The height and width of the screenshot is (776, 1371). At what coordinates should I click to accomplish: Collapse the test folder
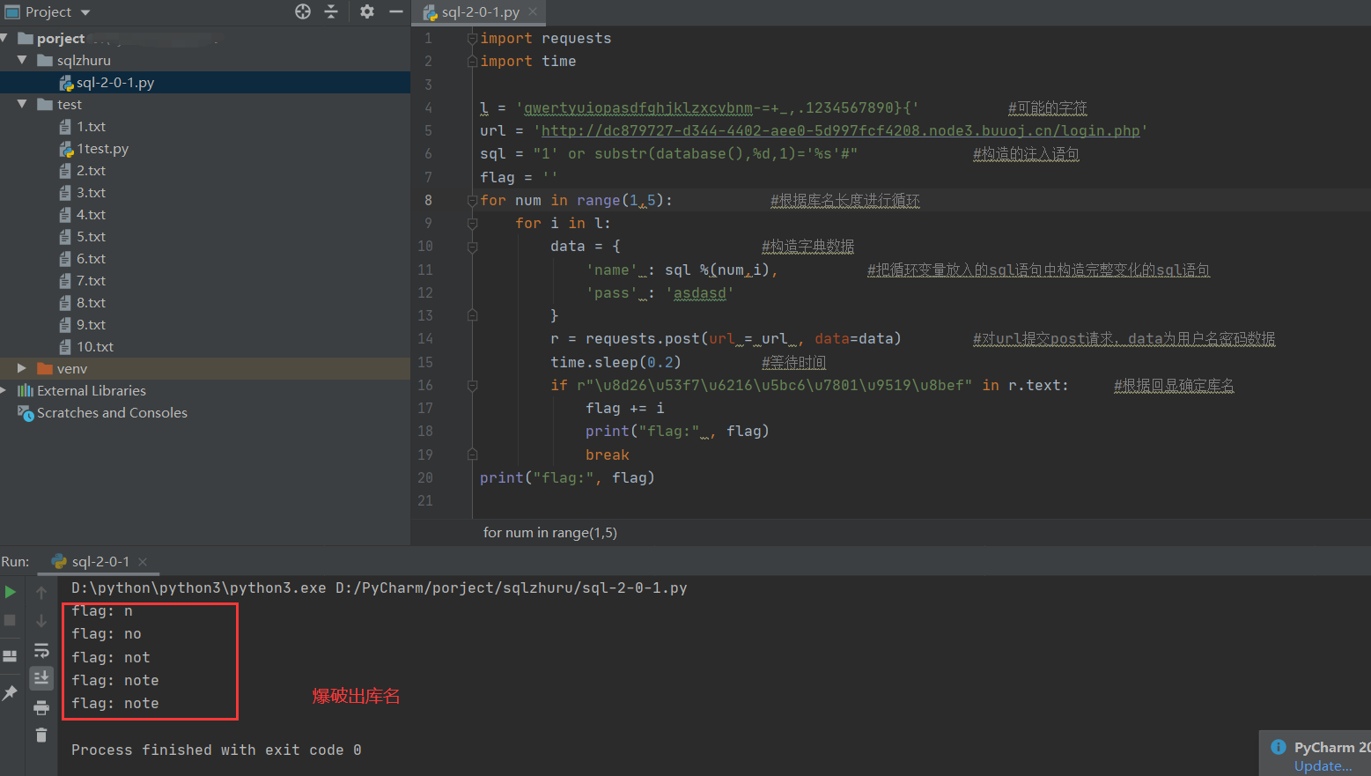(22, 104)
